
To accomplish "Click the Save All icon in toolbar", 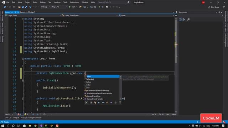I will pyautogui.click(x=26, y=7).
